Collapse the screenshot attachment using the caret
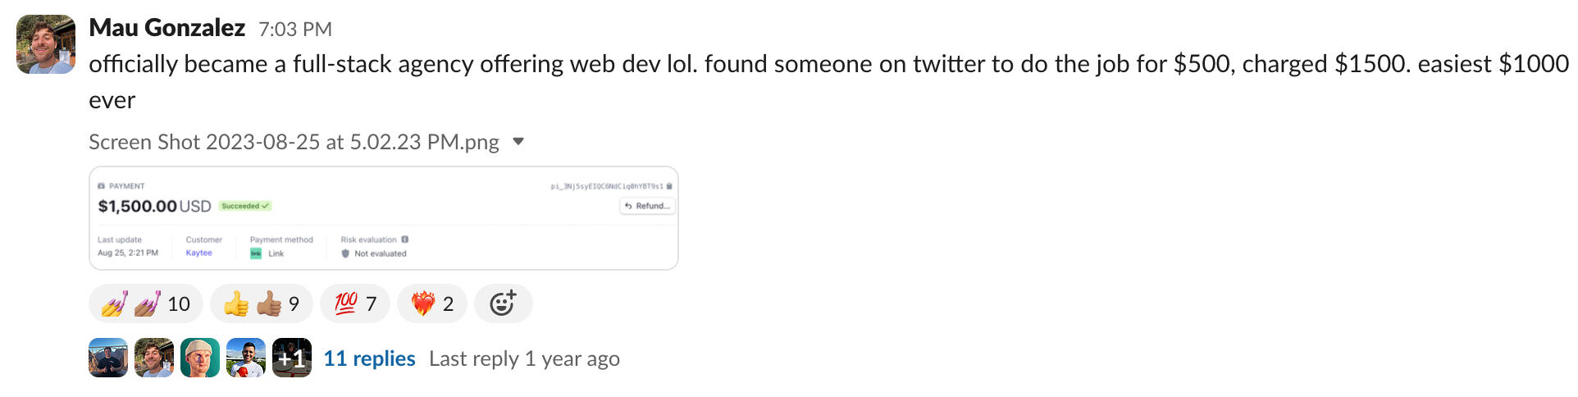This screenshot has height=397, width=1578. coord(518,141)
